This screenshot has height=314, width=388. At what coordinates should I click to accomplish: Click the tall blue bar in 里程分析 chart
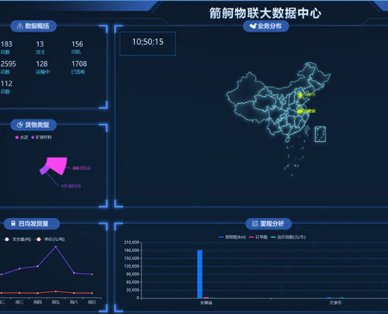[x=199, y=274]
